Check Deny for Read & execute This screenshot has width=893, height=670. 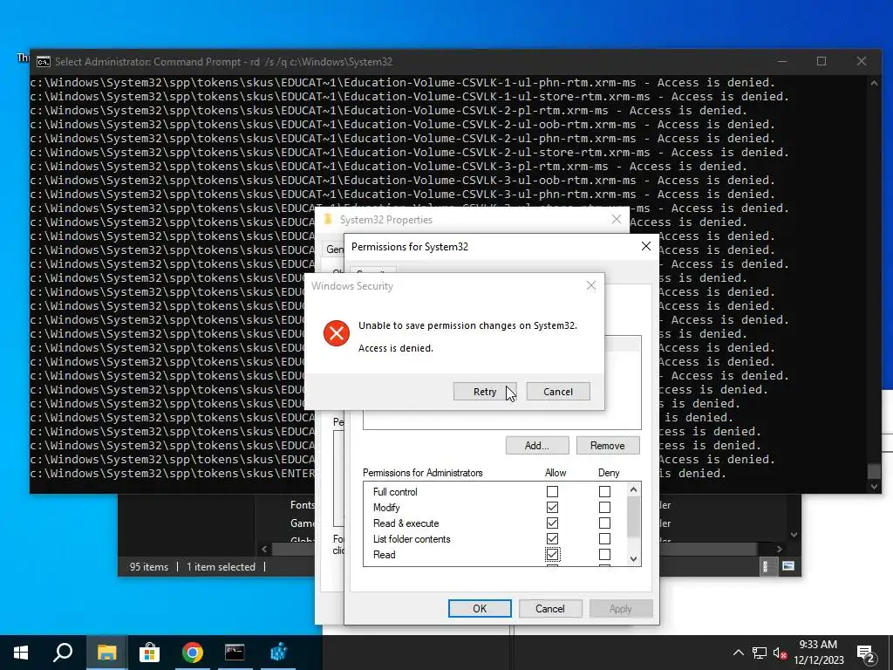click(604, 523)
